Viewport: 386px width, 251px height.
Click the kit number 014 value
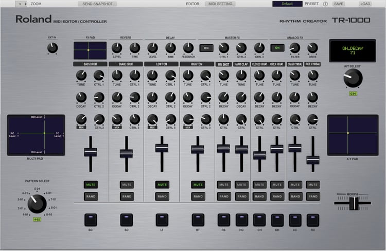pyautogui.click(x=353, y=94)
